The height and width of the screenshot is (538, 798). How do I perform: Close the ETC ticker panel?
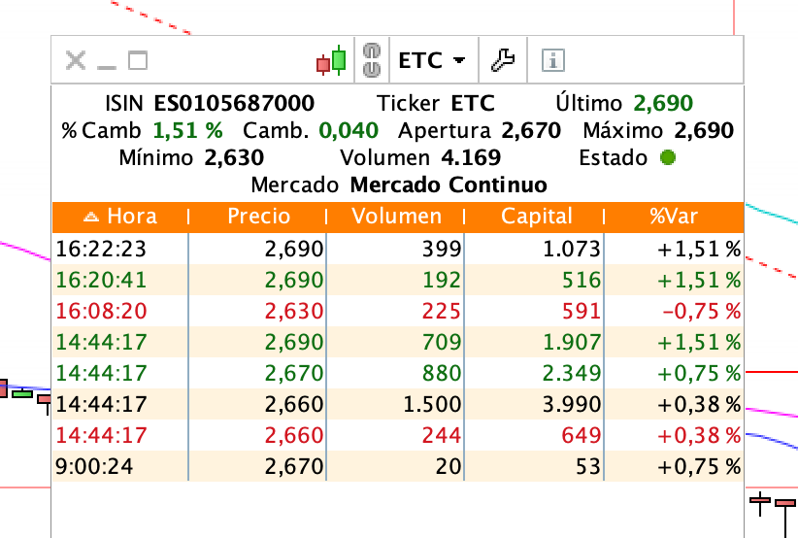76,60
